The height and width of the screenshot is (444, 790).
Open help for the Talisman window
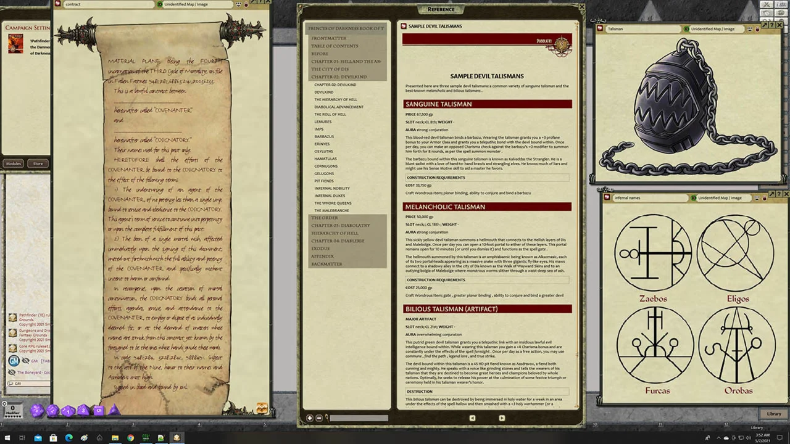tap(772, 25)
